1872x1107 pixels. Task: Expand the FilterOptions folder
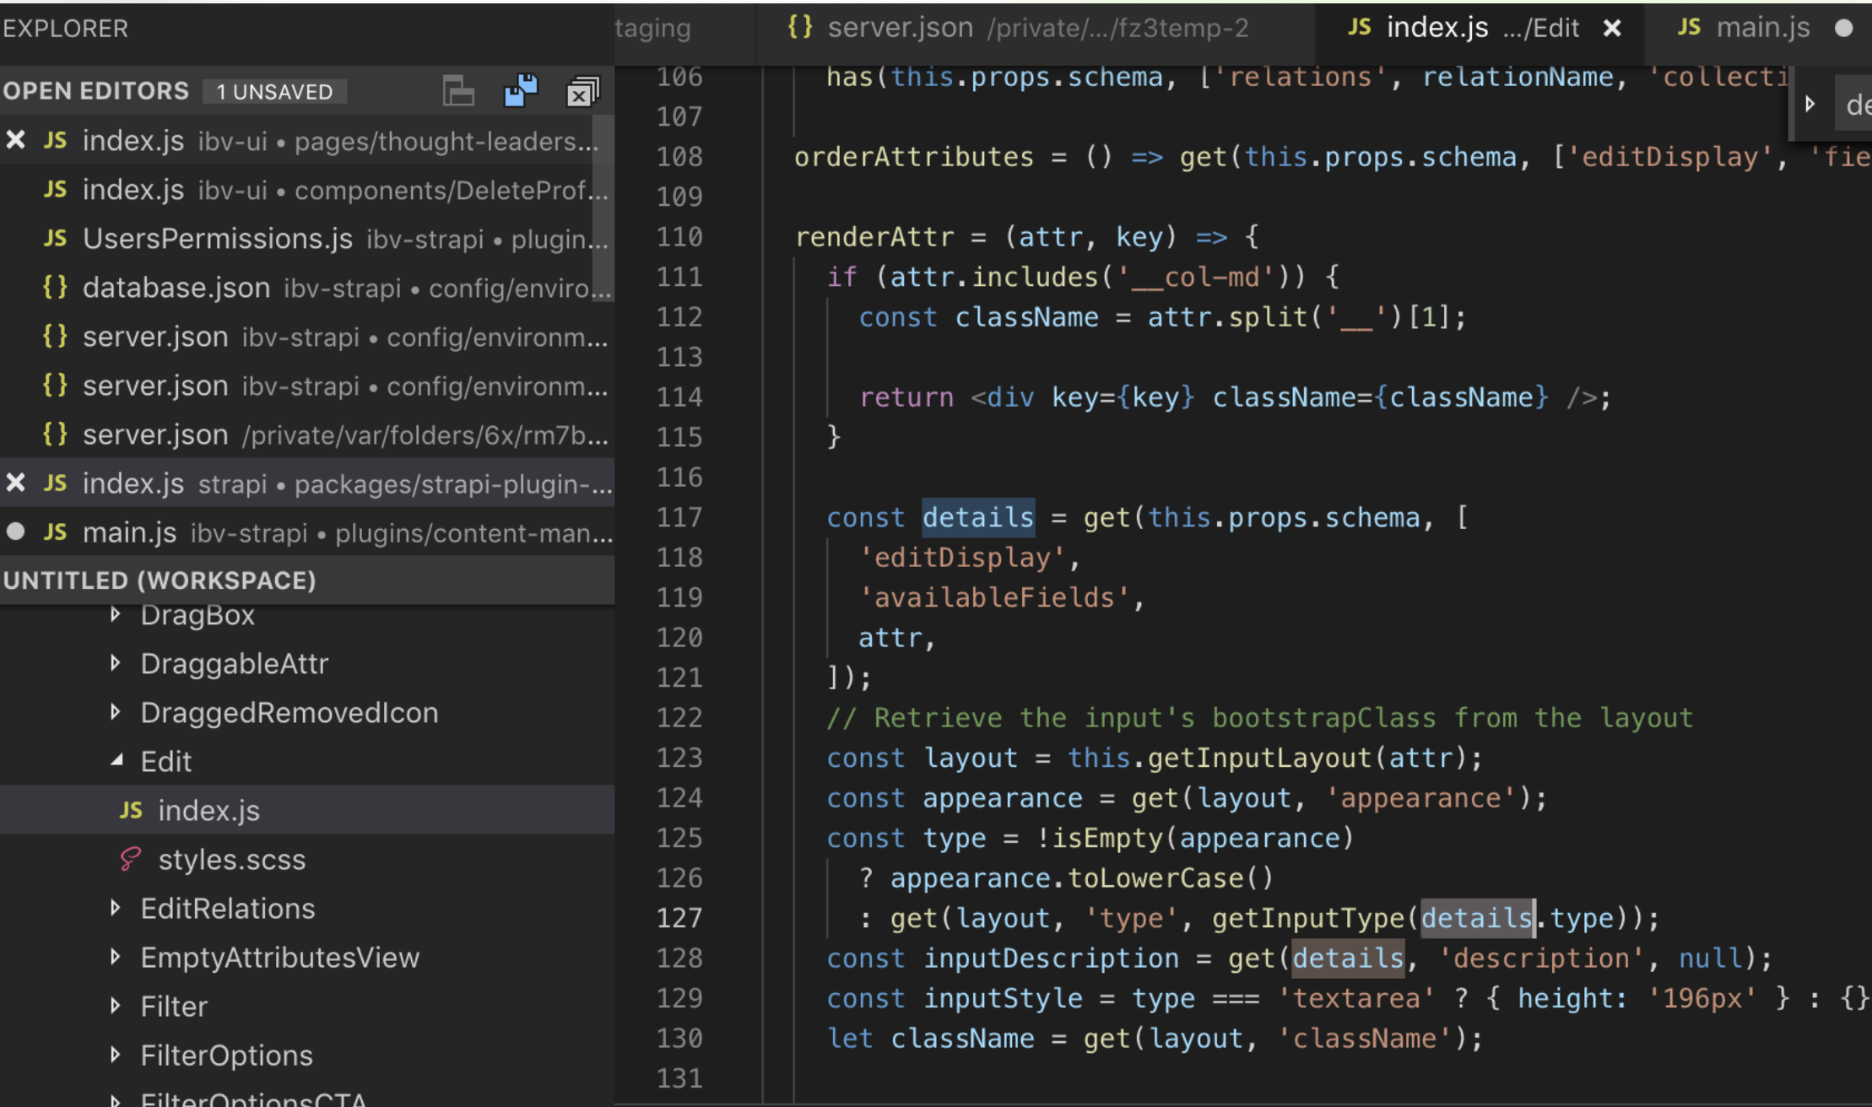pos(116,1055)
